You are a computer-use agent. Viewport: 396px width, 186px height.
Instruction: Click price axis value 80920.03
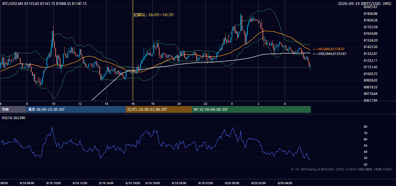pos(370,80)
